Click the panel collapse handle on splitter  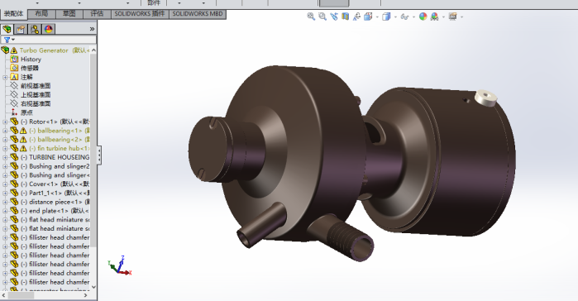99,155
